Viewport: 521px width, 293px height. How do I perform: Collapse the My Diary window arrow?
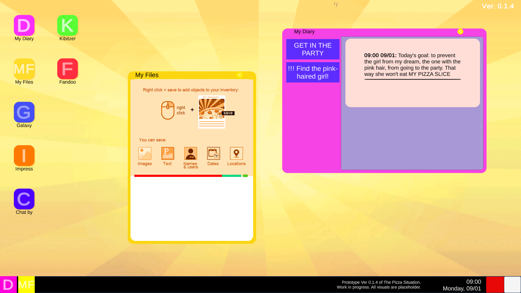[x=460, y=31]
